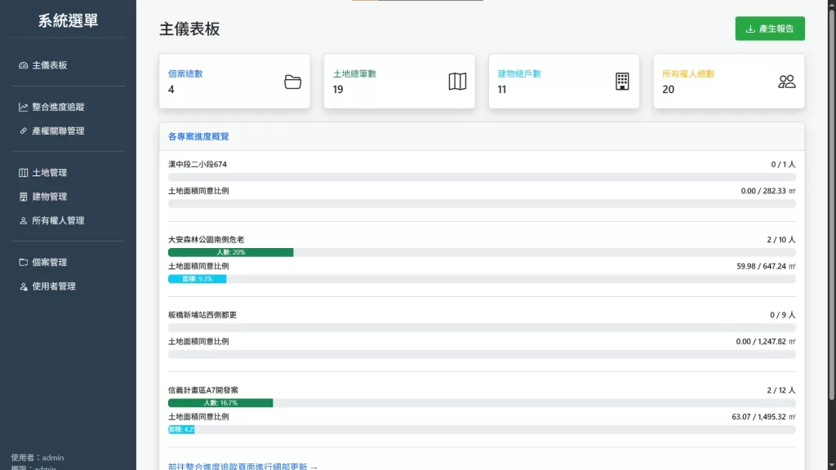Click the green 人數 16.7% progress bar

tap(220, 403)
